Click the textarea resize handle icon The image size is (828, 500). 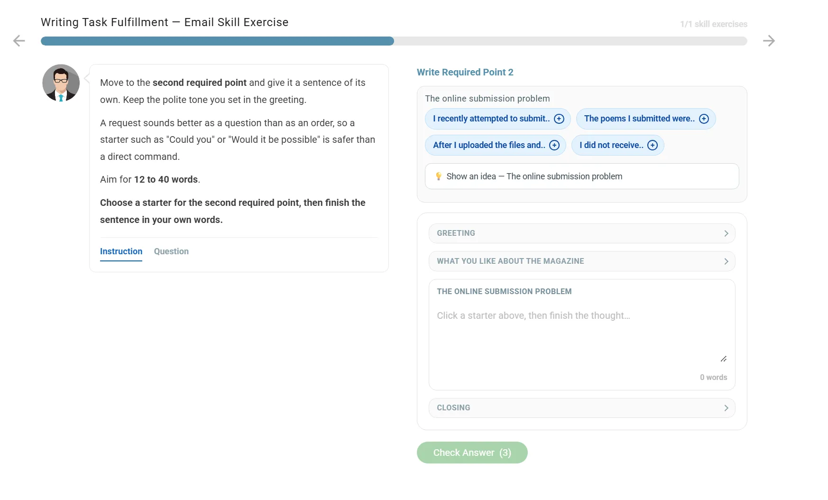723,359
